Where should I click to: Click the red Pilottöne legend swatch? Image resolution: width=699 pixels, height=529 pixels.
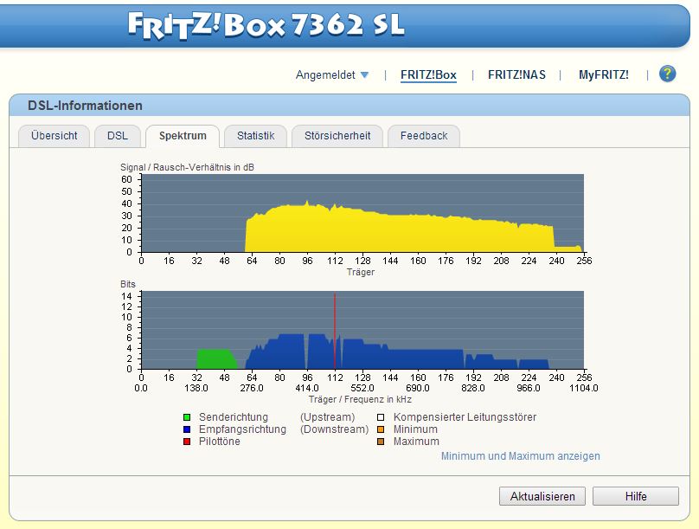(187, 442)
